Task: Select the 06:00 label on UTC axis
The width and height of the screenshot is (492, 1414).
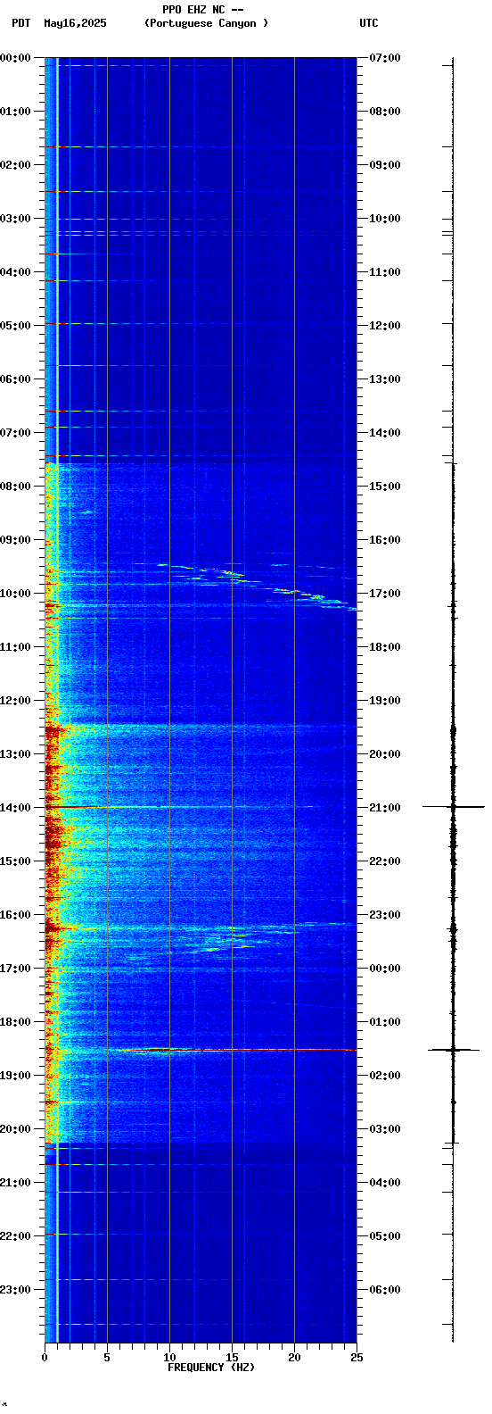Action: point(384,1290)
